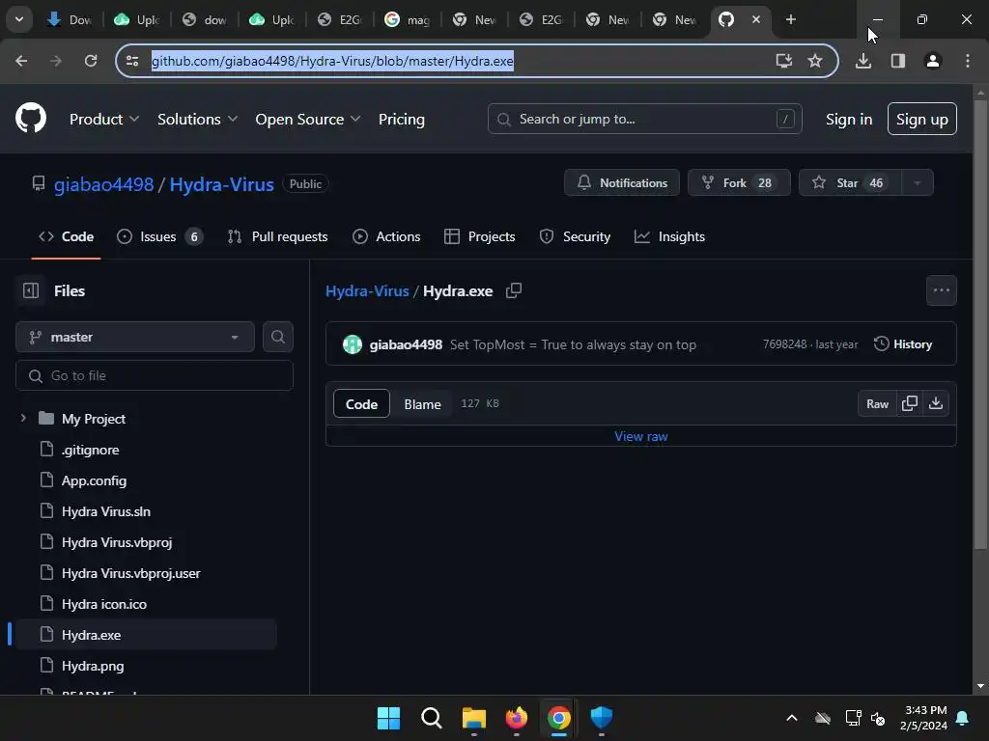Viewport: 989px width, 741px height.
Task: Open File Explorer from taskbar
Action: click(x=473, y=718)
